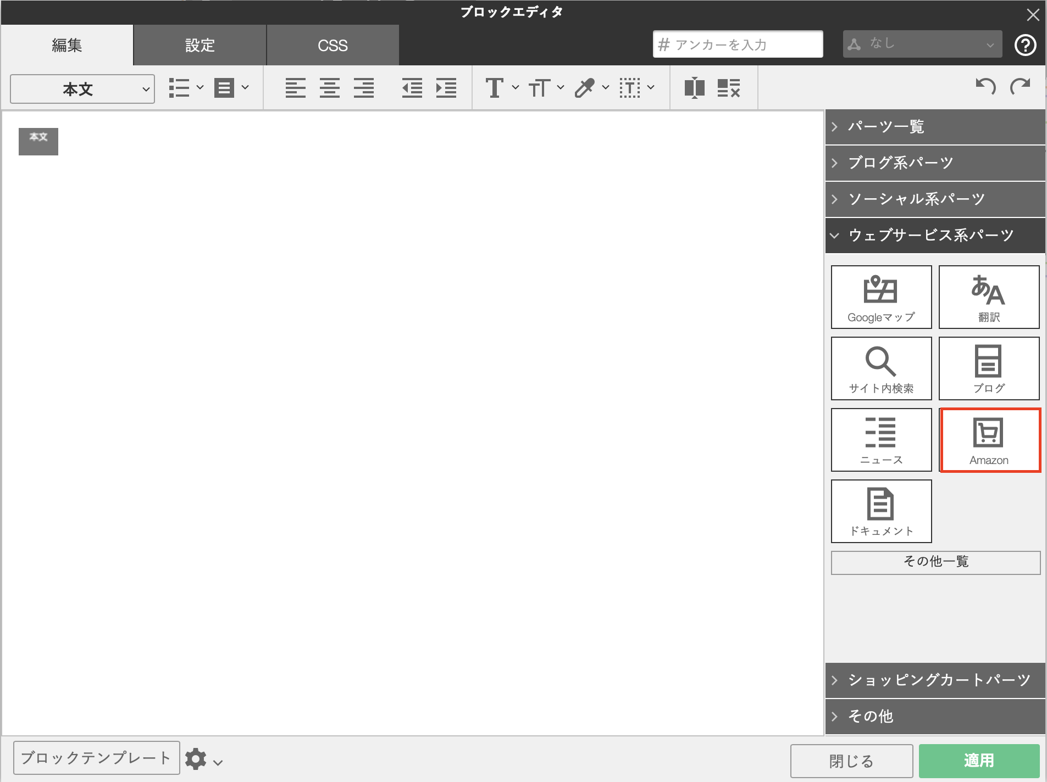Screen dimensions: 1047x782
Task: Open the bullet list options
Action: [186, 88]
